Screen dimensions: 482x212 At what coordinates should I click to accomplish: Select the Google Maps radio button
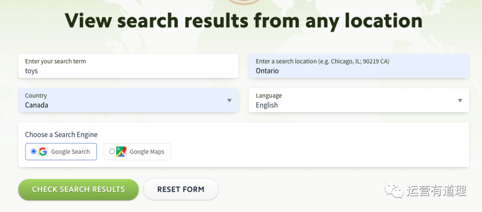[x=112, y=151]
